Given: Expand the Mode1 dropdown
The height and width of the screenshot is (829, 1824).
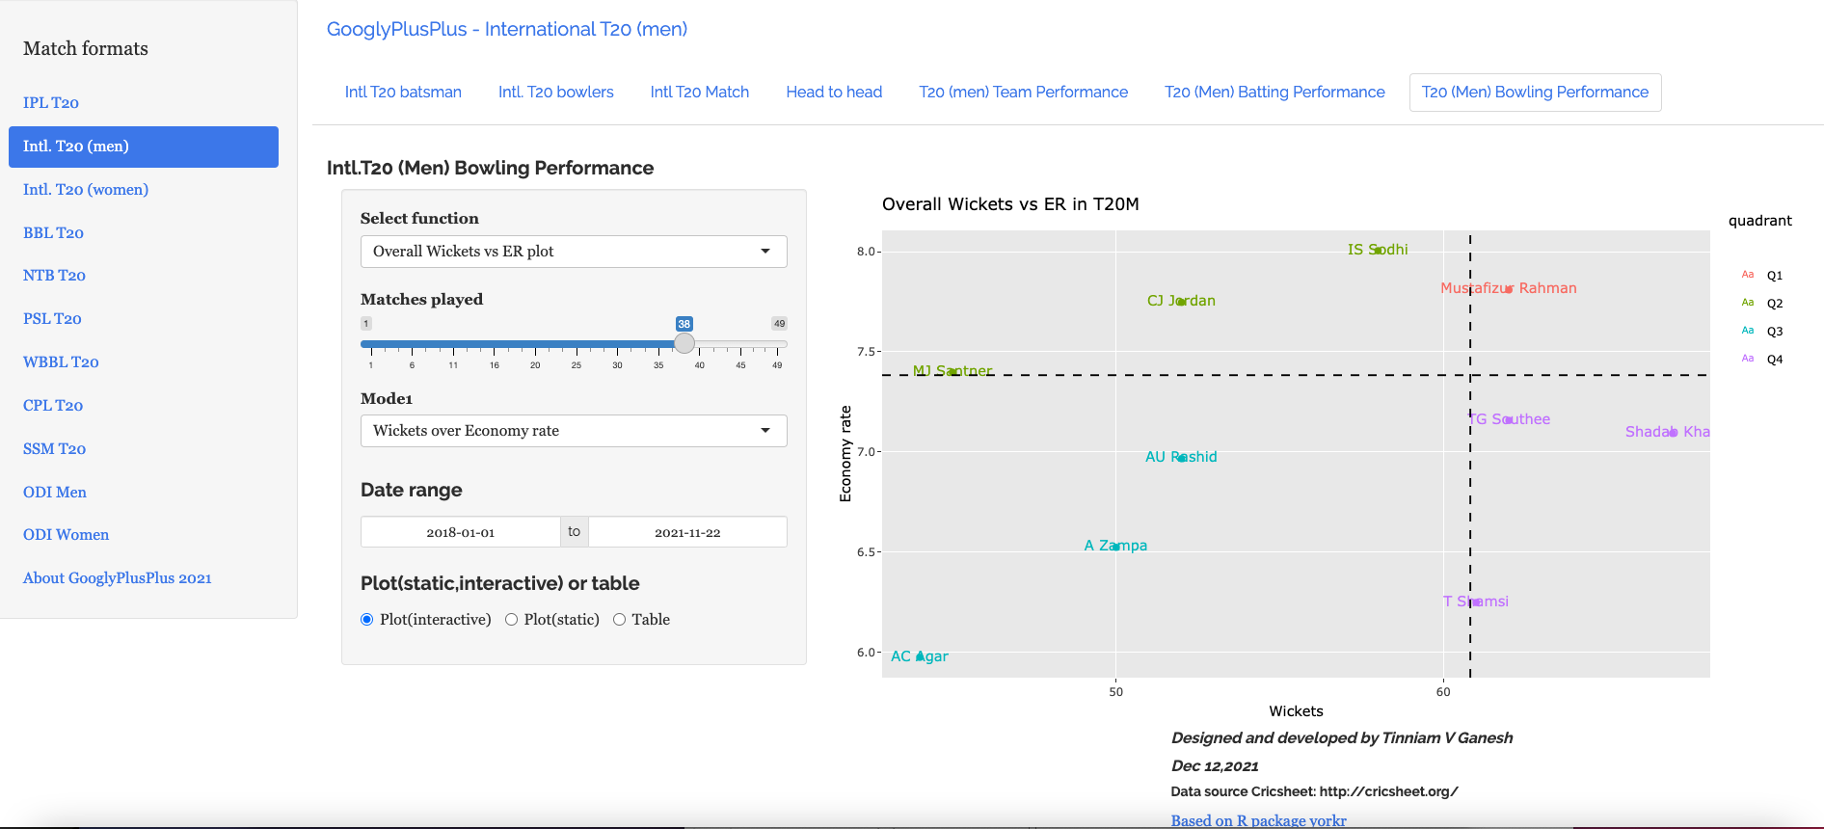Looking at the screenshot, I should (573, 431).
